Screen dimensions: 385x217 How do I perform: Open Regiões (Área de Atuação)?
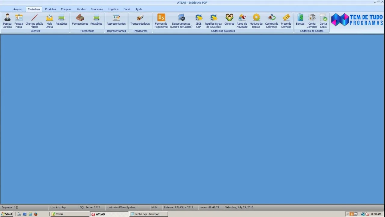(x=213, y=21)
